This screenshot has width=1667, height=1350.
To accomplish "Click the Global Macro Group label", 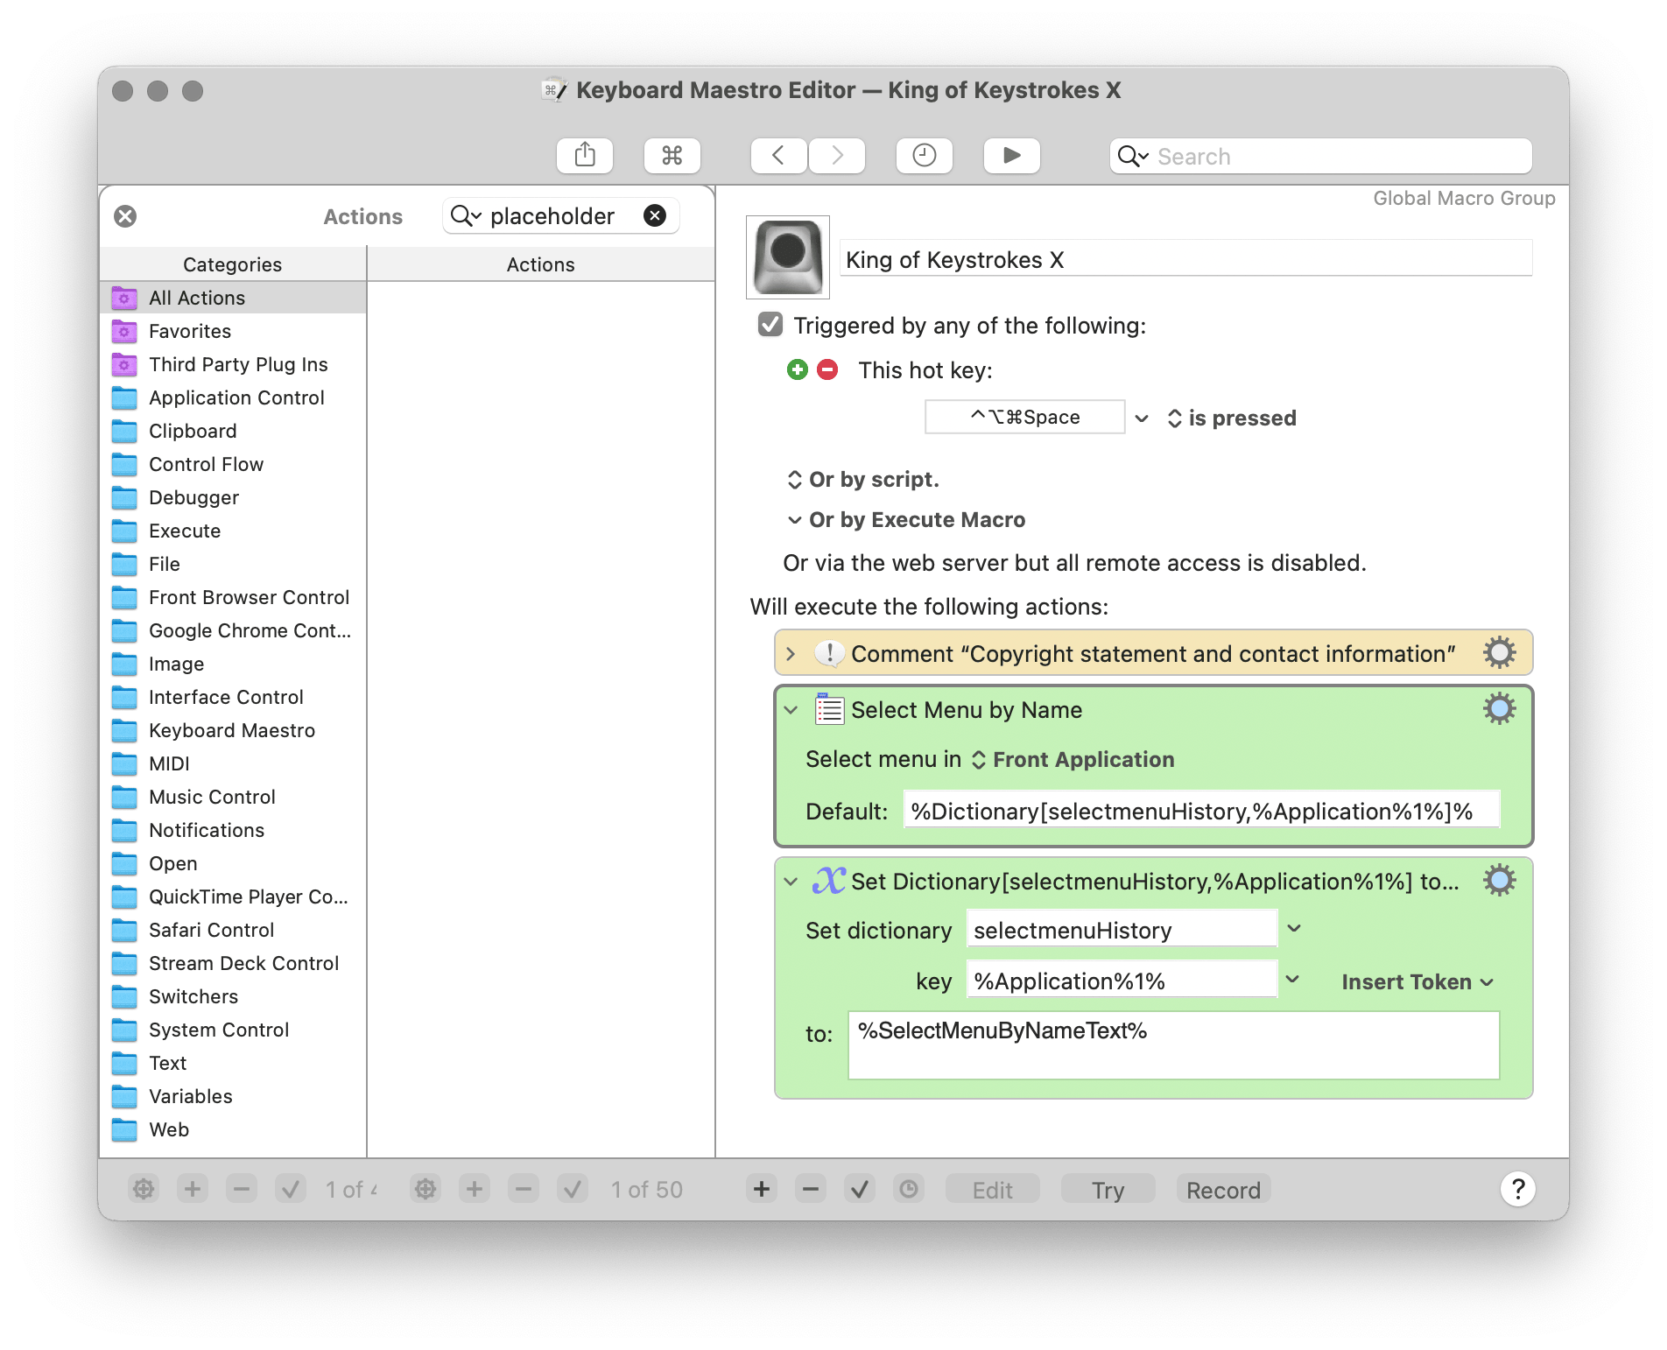I will [x=1464, y=198].
